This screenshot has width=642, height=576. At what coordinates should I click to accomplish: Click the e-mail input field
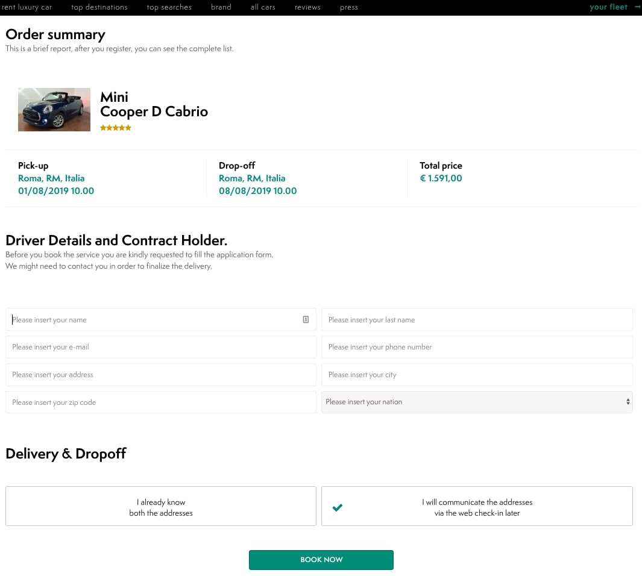coord(160,347)
